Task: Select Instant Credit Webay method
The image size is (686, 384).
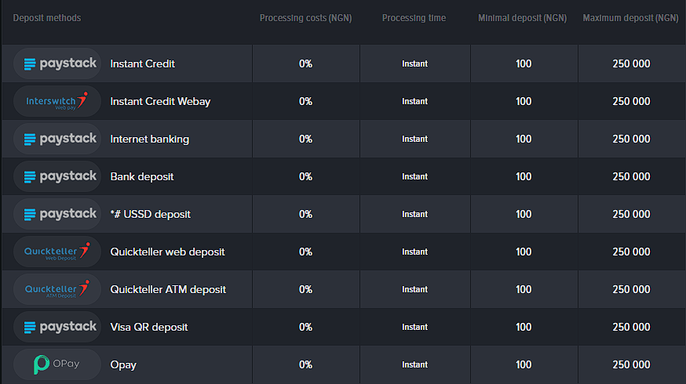Action: coord(160,101)
